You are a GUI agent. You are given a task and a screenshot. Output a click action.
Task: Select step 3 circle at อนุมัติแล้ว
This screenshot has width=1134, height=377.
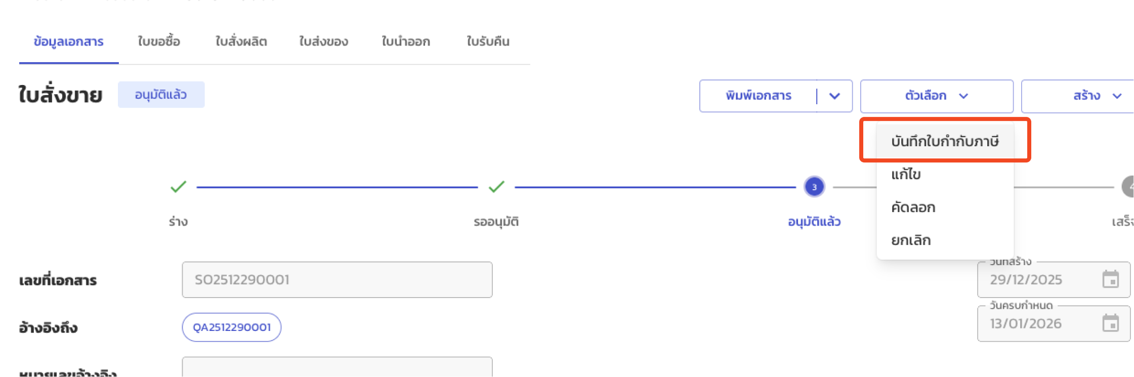click(x=814, y=186)
